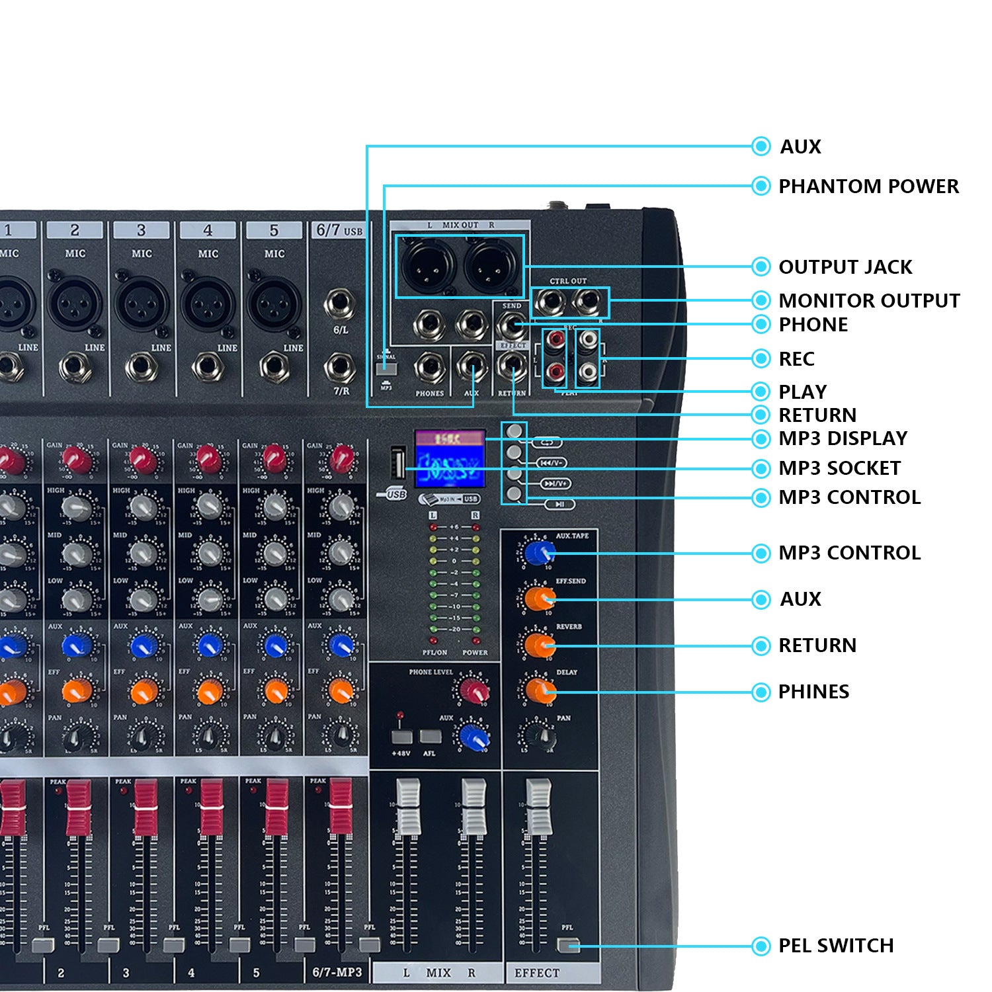
Task: Click the USB port beside the MP3 display
Action: click(397, 464)
